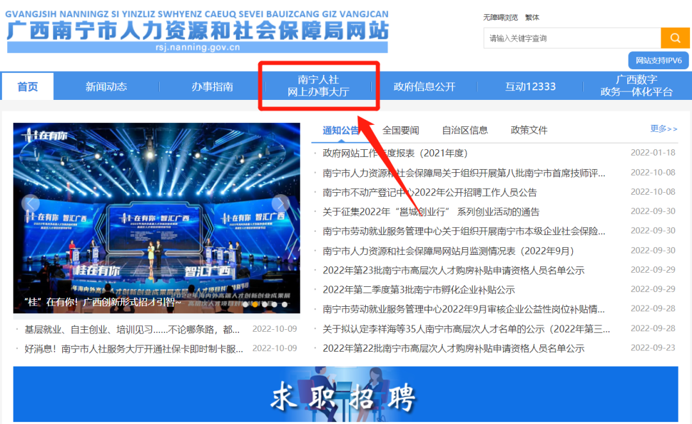
Task: Open 企业社会保险 notice from 劳动就业服务管理中心
Action: [464, 231]
